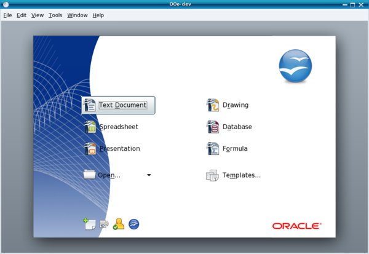369x254 pixels.
Task: Open the Tools menu
Action: (55, 15)
